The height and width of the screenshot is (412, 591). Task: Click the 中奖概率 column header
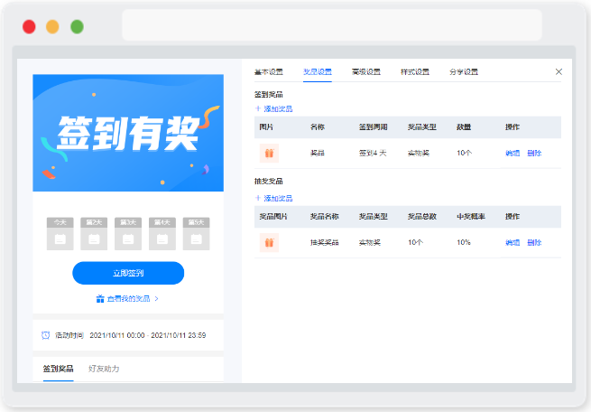(x=471, y=216)
